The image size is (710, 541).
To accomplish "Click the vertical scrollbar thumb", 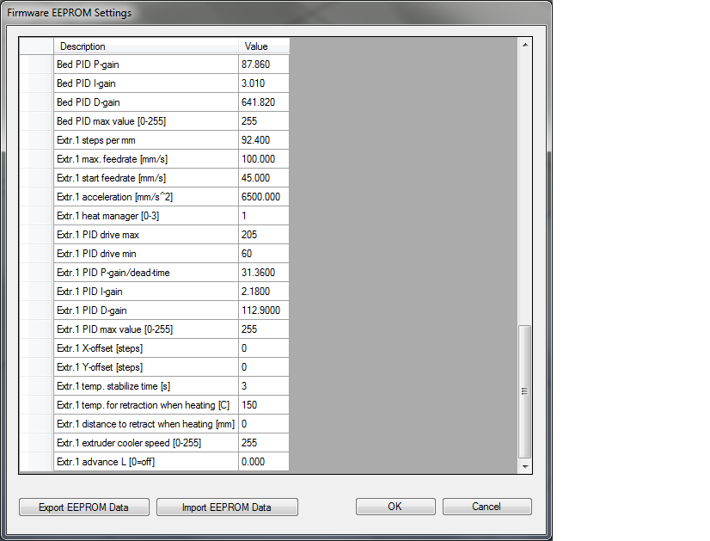I will [525, 391].
